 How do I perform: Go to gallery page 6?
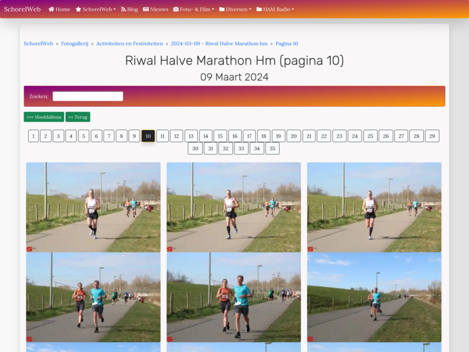click(x=96, y=136)
